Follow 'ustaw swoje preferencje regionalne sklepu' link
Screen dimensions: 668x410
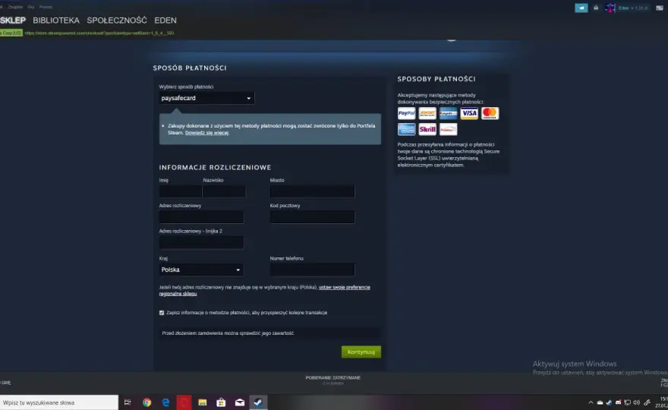click(x=265, y=291)
